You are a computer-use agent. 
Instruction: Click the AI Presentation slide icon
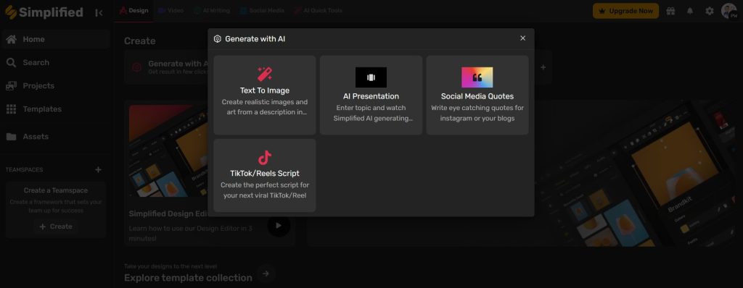371,77
